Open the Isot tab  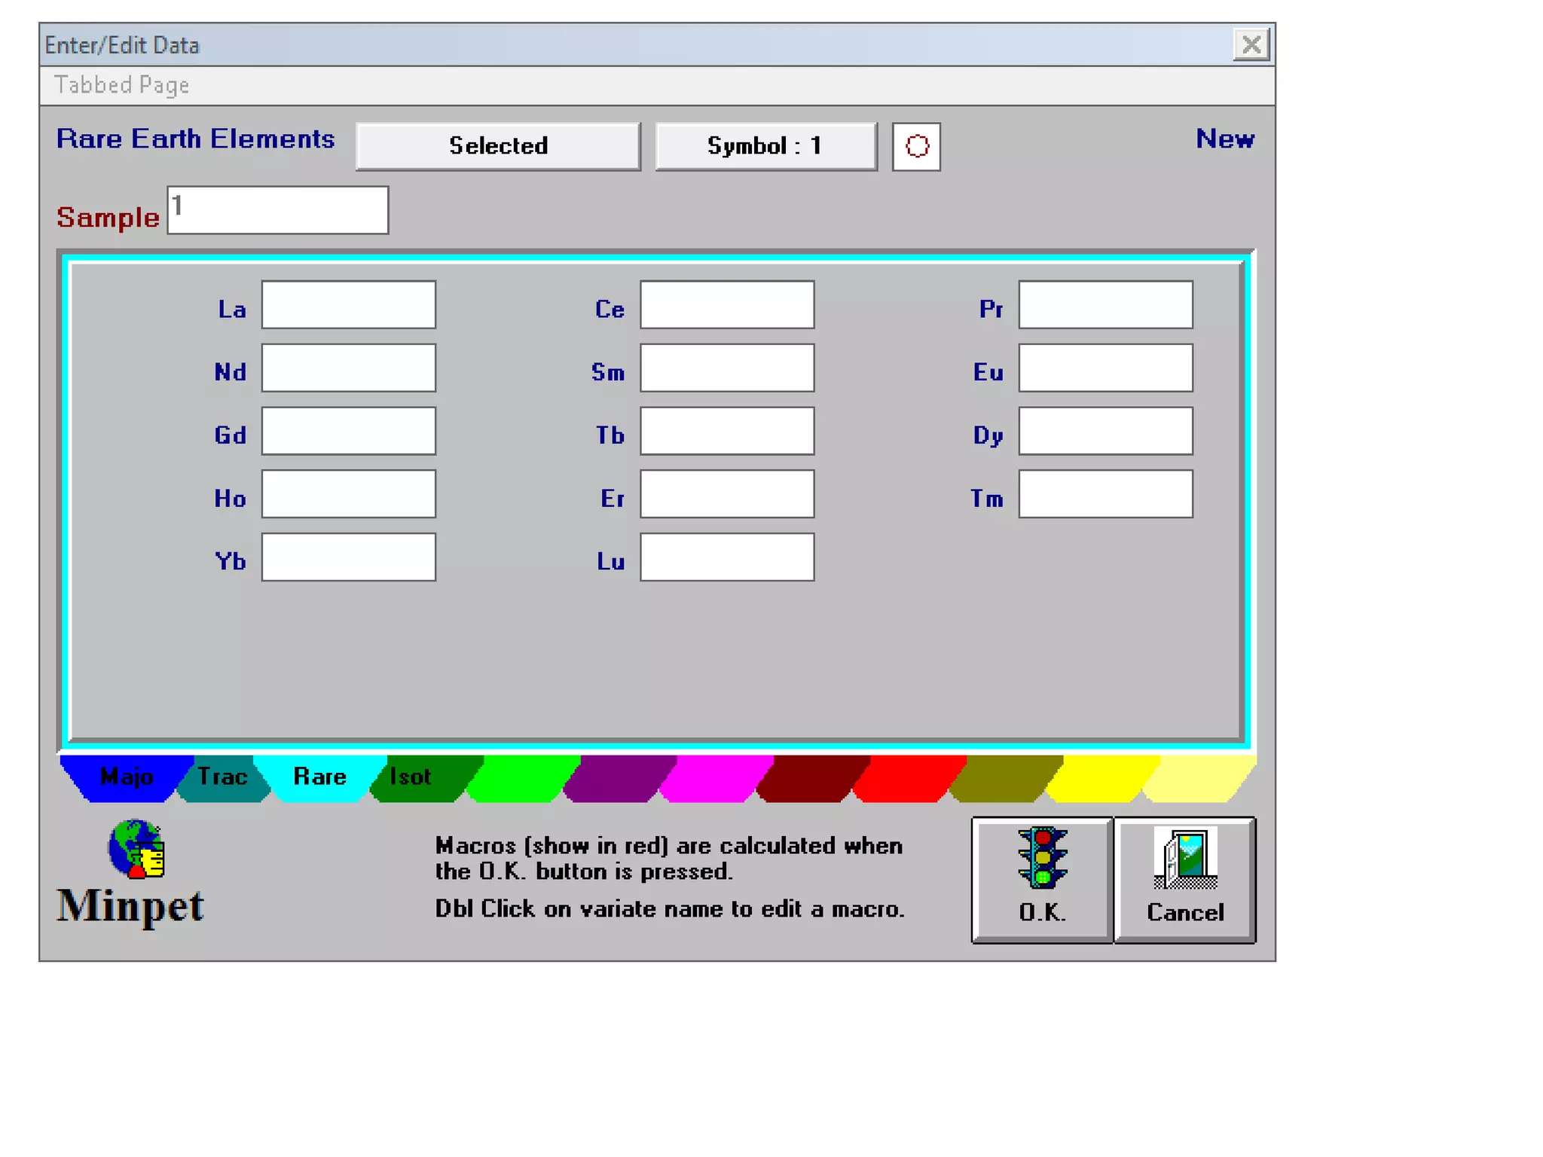pyautogui.click(x=411, y=777)
